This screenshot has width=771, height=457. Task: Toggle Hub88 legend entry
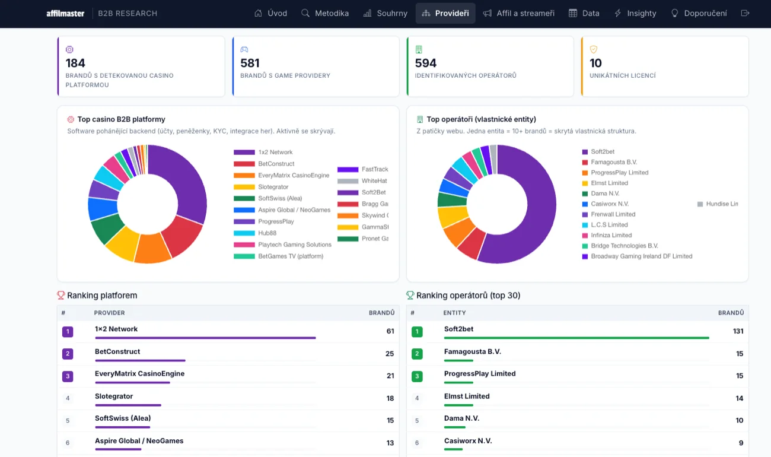point(255,233)
